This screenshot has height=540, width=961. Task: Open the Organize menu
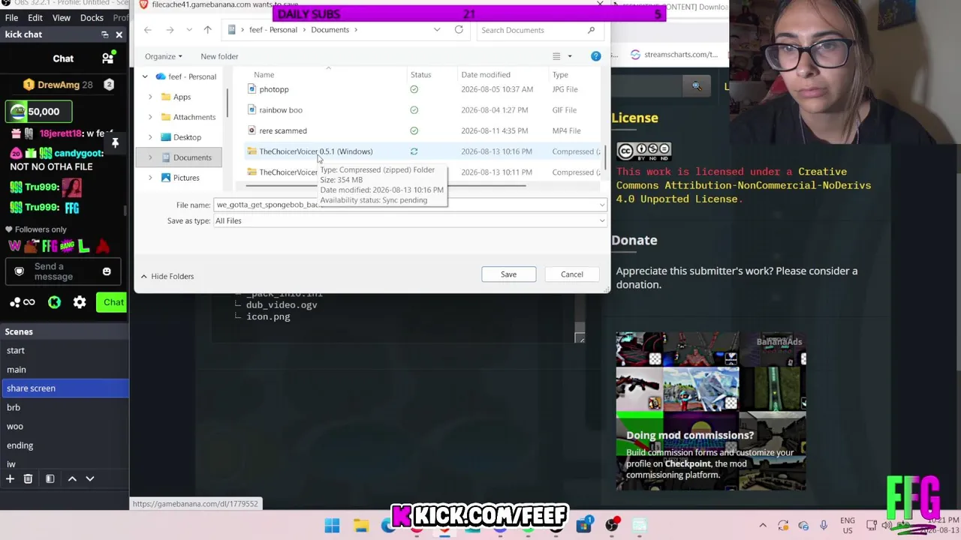pos(164,56)
